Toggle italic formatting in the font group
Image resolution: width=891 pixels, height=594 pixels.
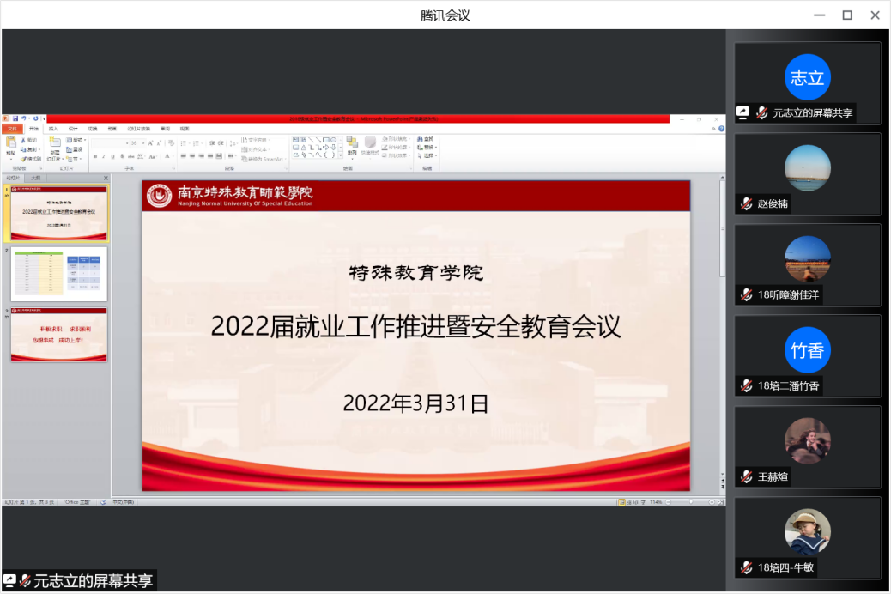click(x=104, y=156)
